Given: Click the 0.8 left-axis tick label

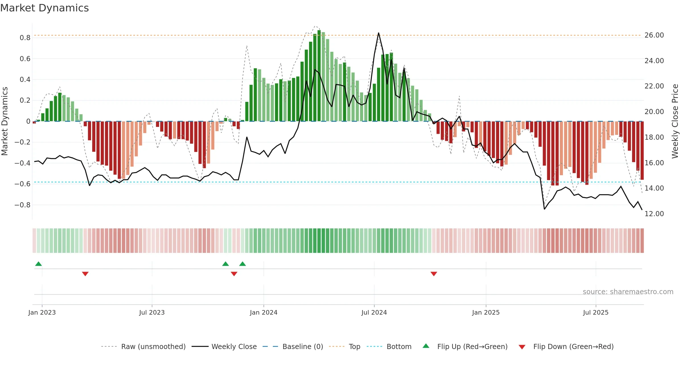Looking at the screenshot, I should tap(25, 38).
